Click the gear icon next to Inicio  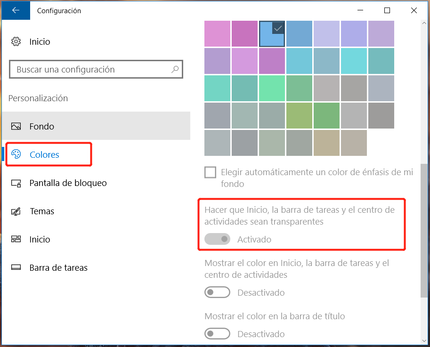point(16,42)
